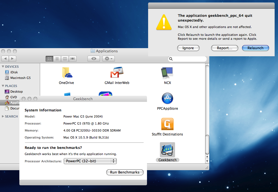278x192 pixels.
Task: Click 'Power Mac G5 (June 2004)' model text
Action: point(83,116)
